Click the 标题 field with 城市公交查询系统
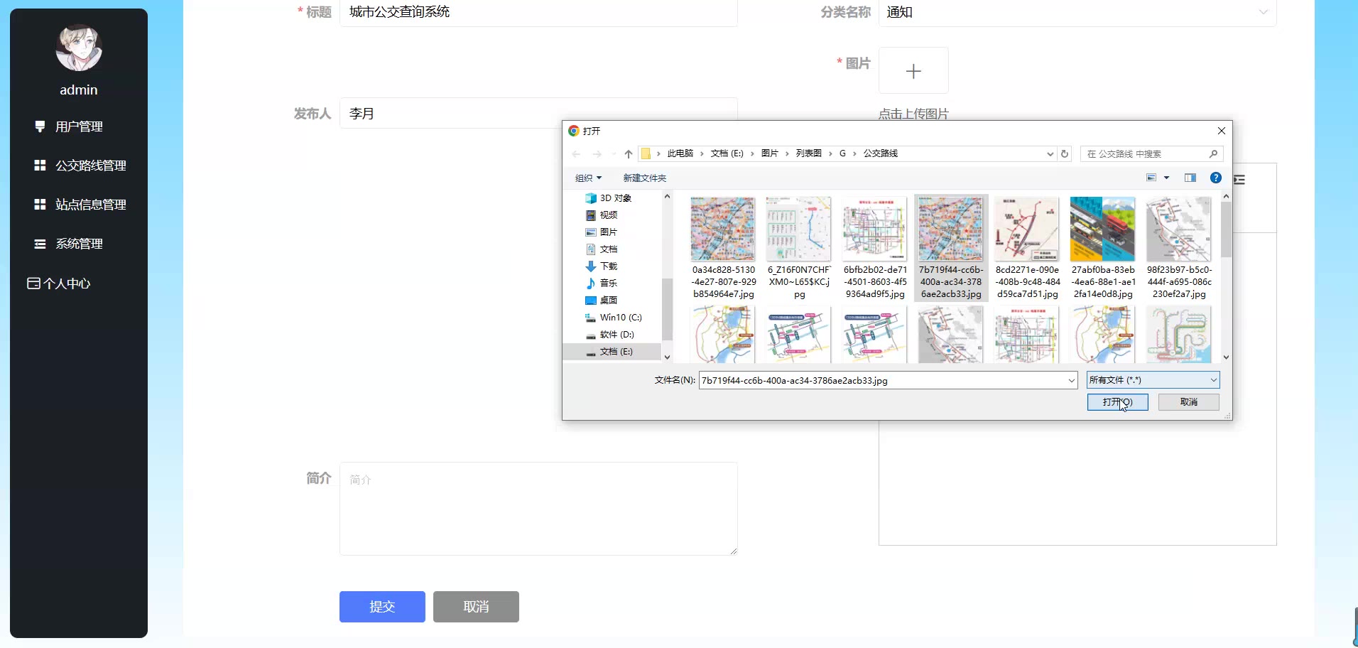The height and width of the screenshot is (648, 1358). click(x=538, y=12)
